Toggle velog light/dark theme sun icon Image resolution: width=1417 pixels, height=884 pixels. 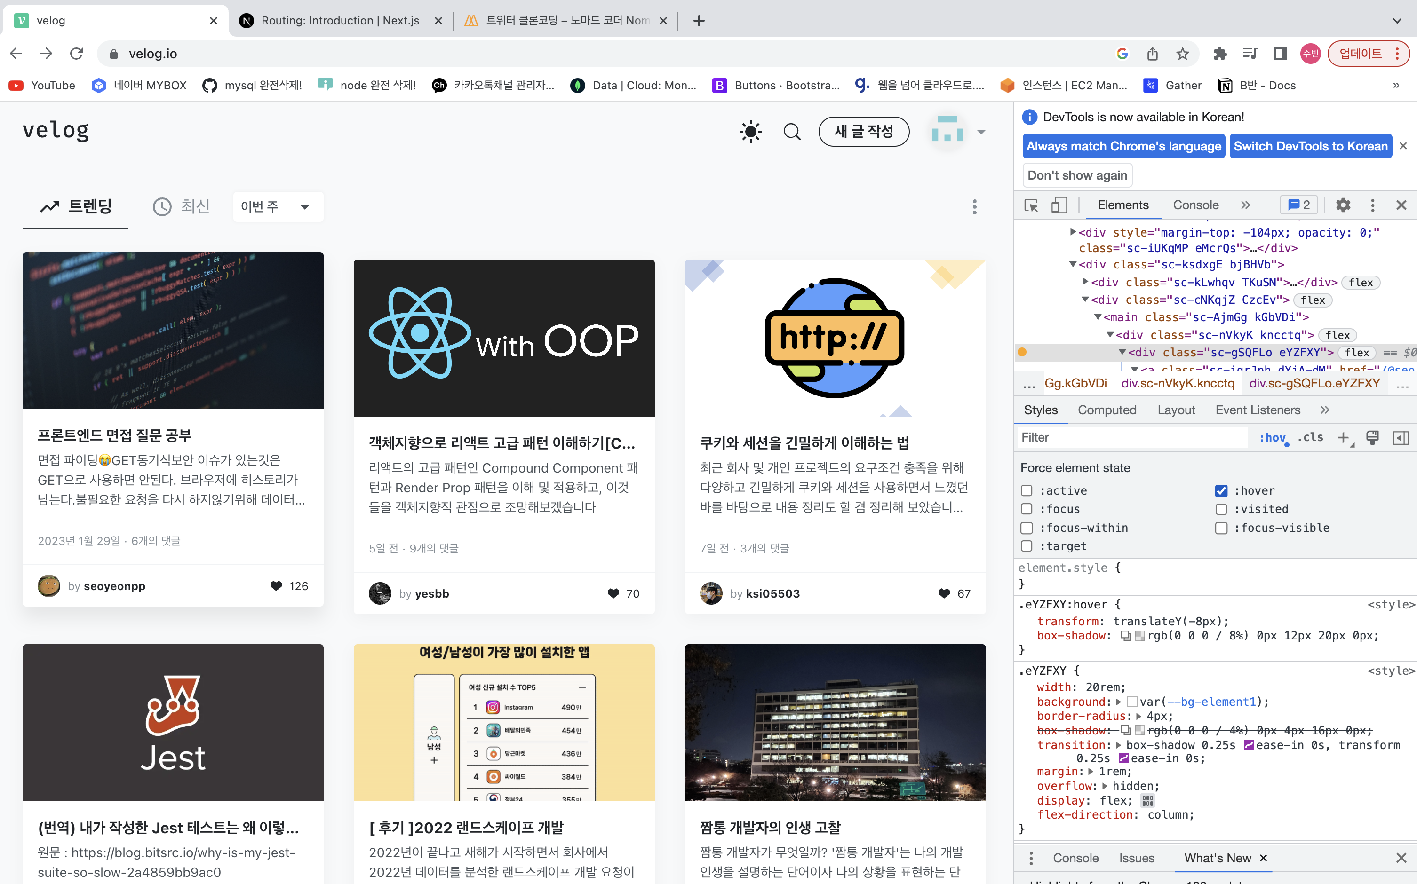point(750,132)
